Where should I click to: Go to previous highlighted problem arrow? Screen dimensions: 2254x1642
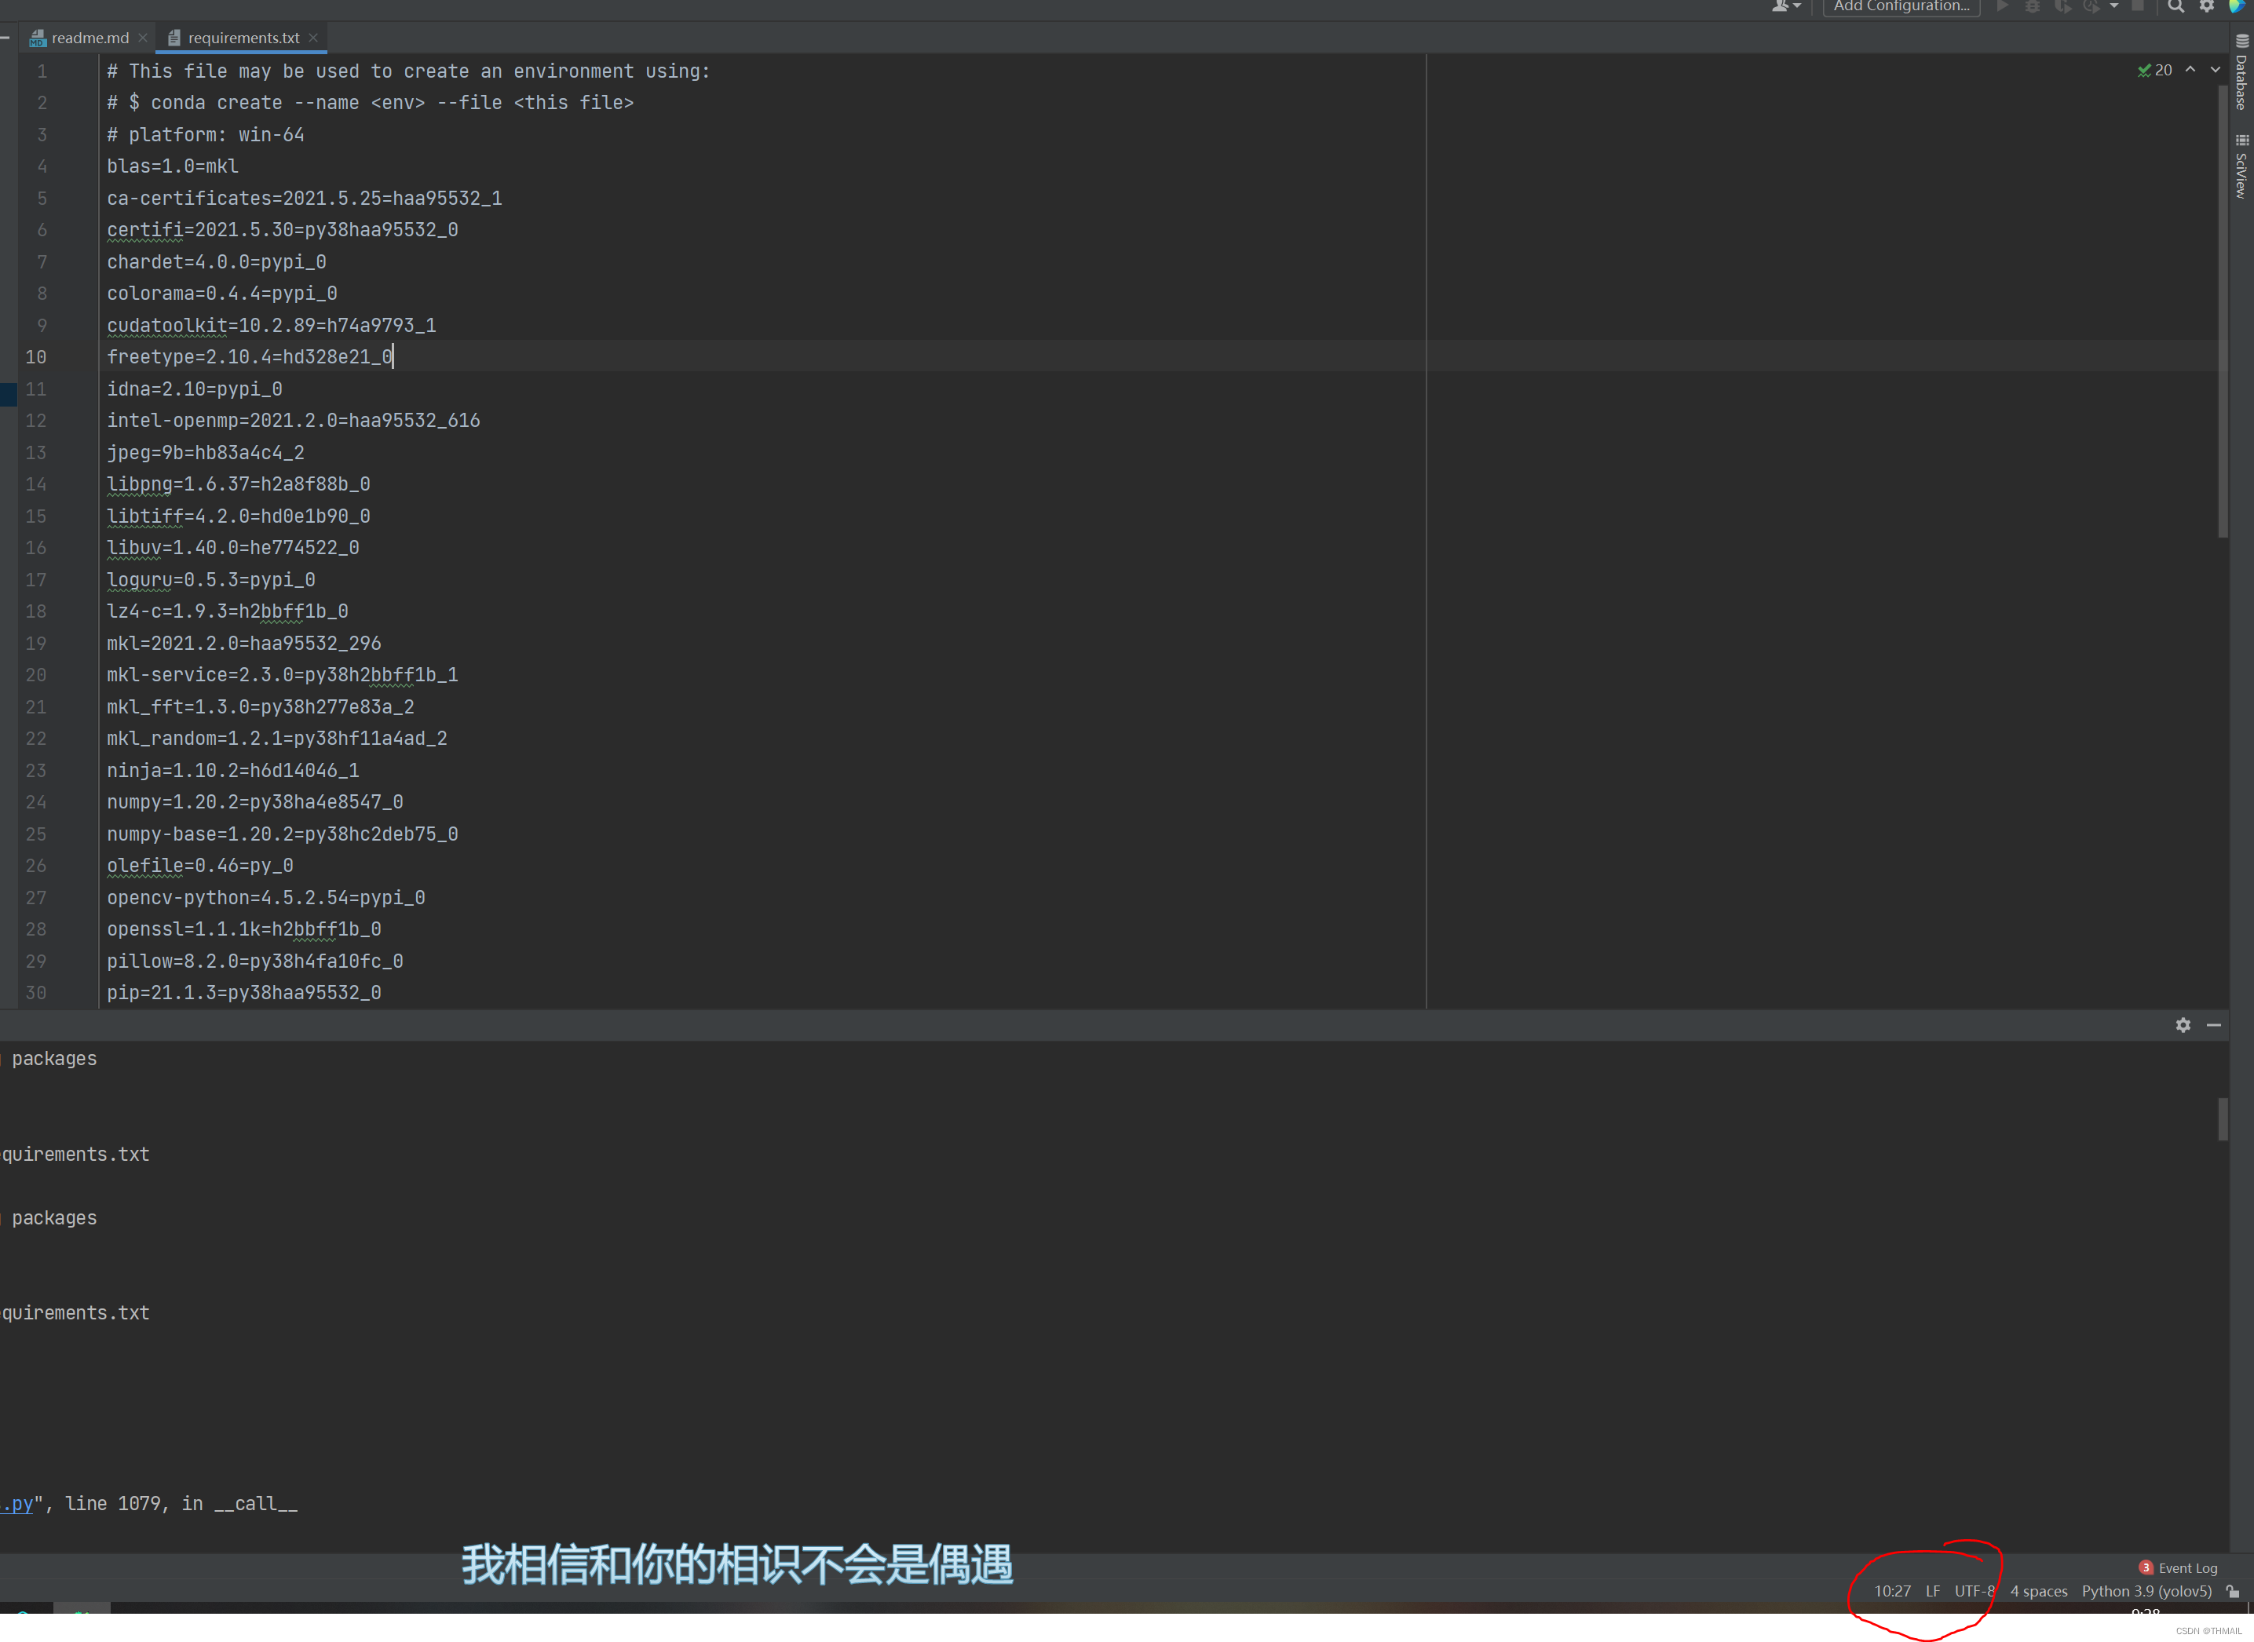tap(2190, 70)
